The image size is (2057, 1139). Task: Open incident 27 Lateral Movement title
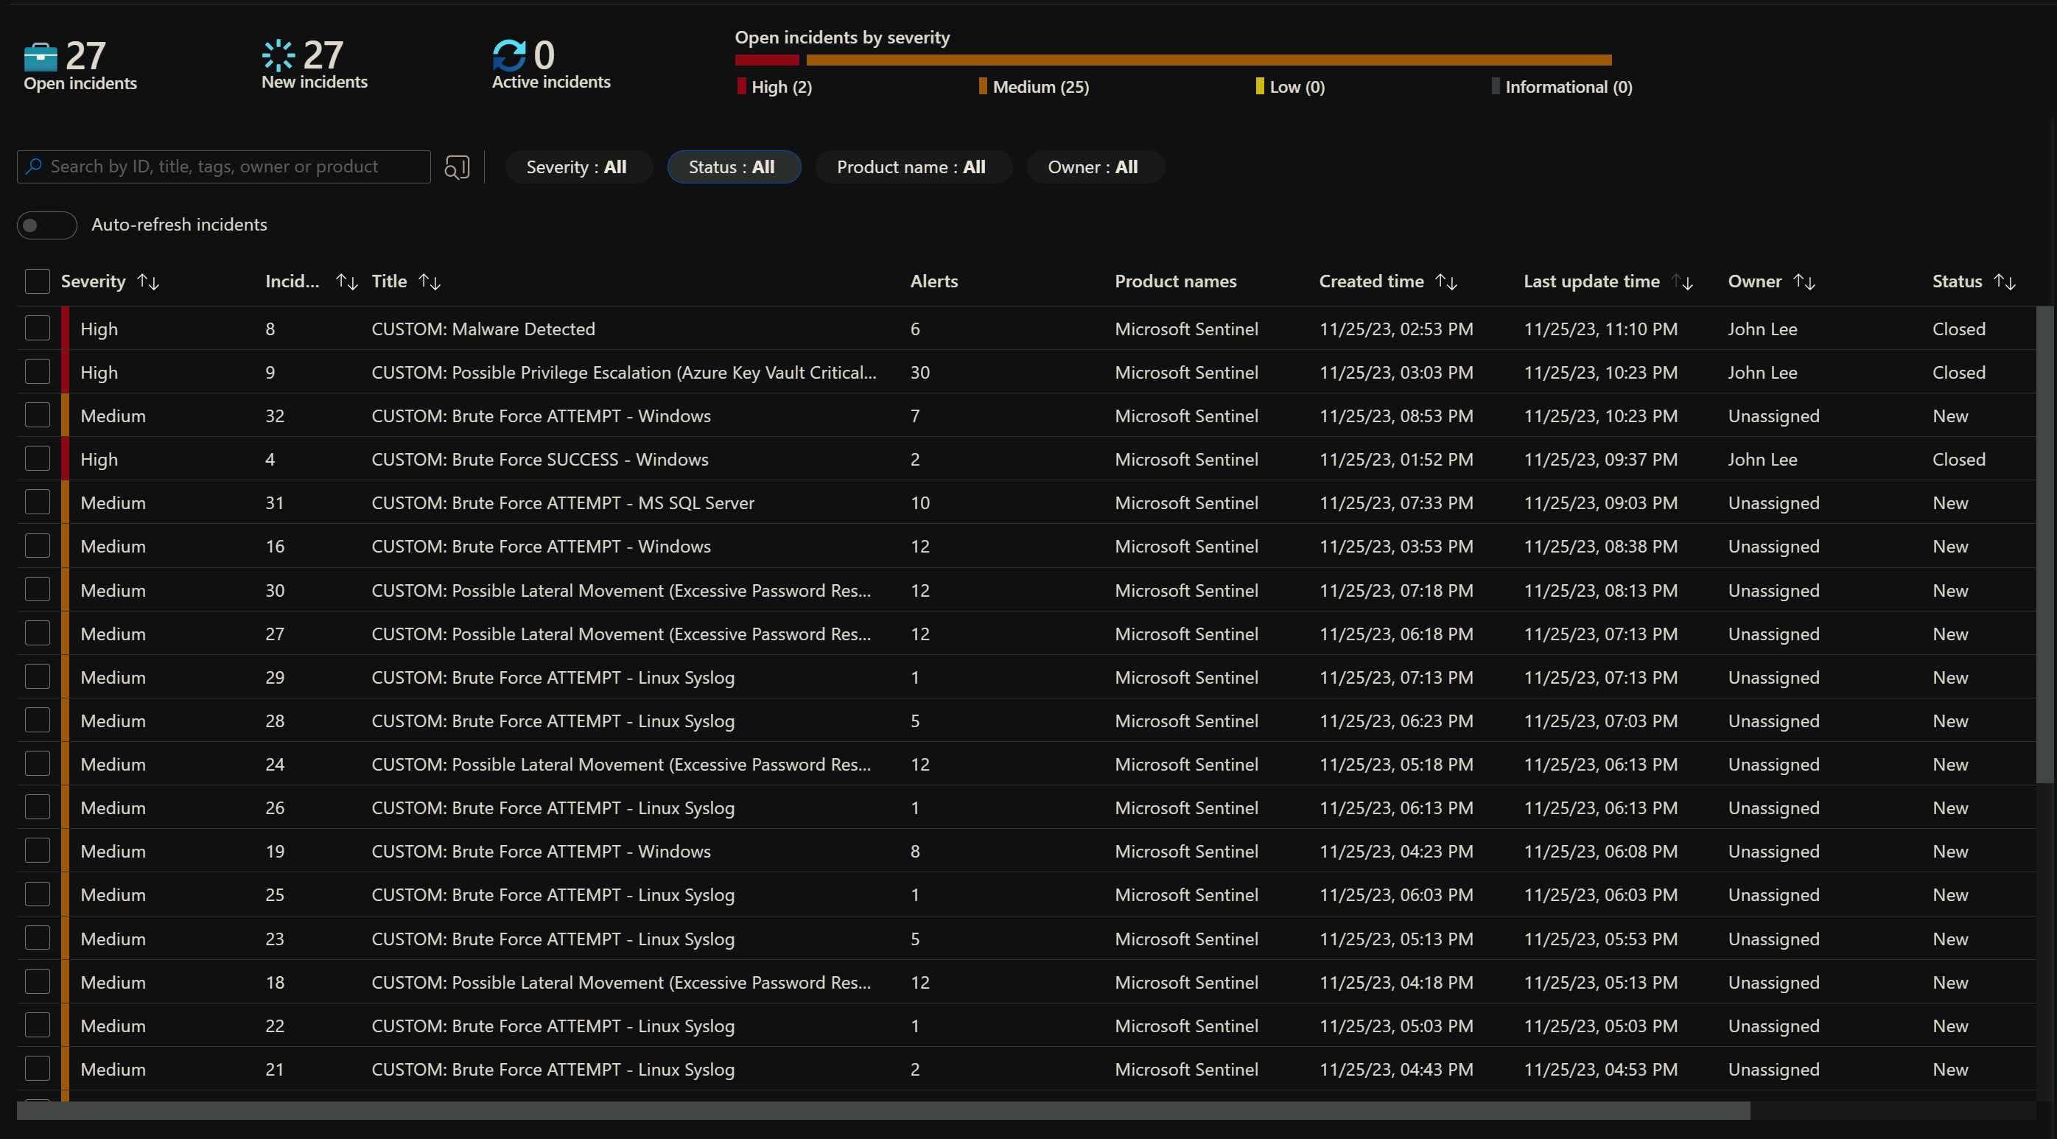(621, 634)
